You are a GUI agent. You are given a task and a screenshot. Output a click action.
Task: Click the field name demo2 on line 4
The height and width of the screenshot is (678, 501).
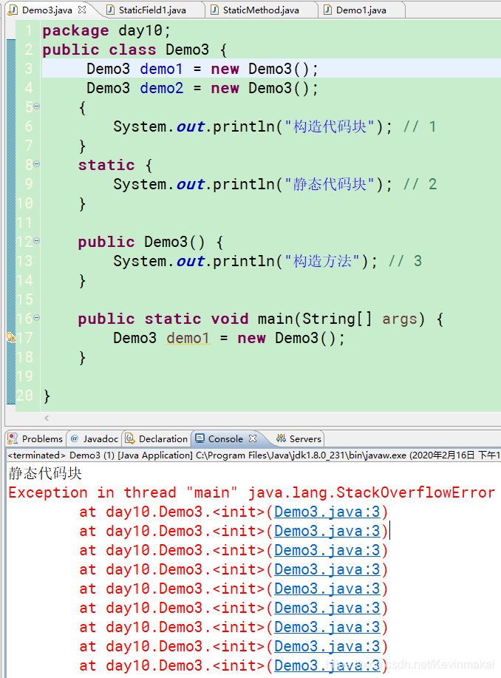(162, 88)
